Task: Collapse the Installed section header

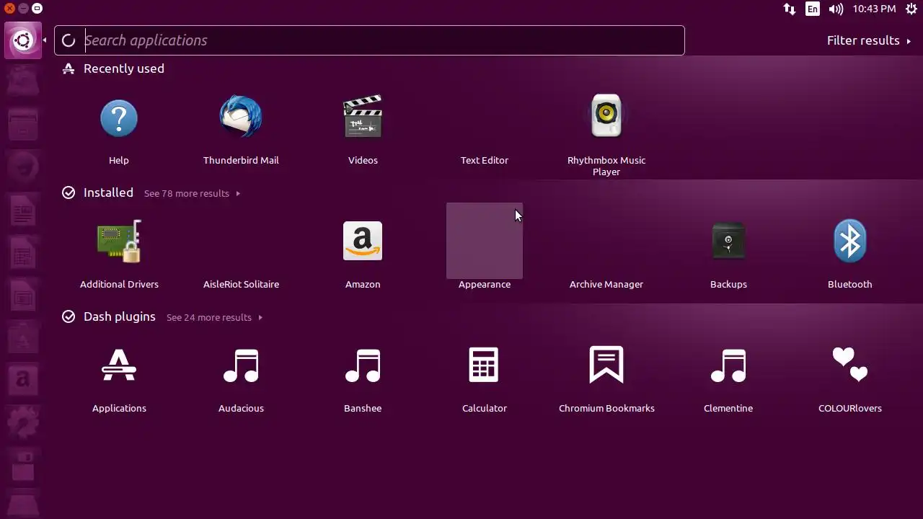Action: (98, 192)
